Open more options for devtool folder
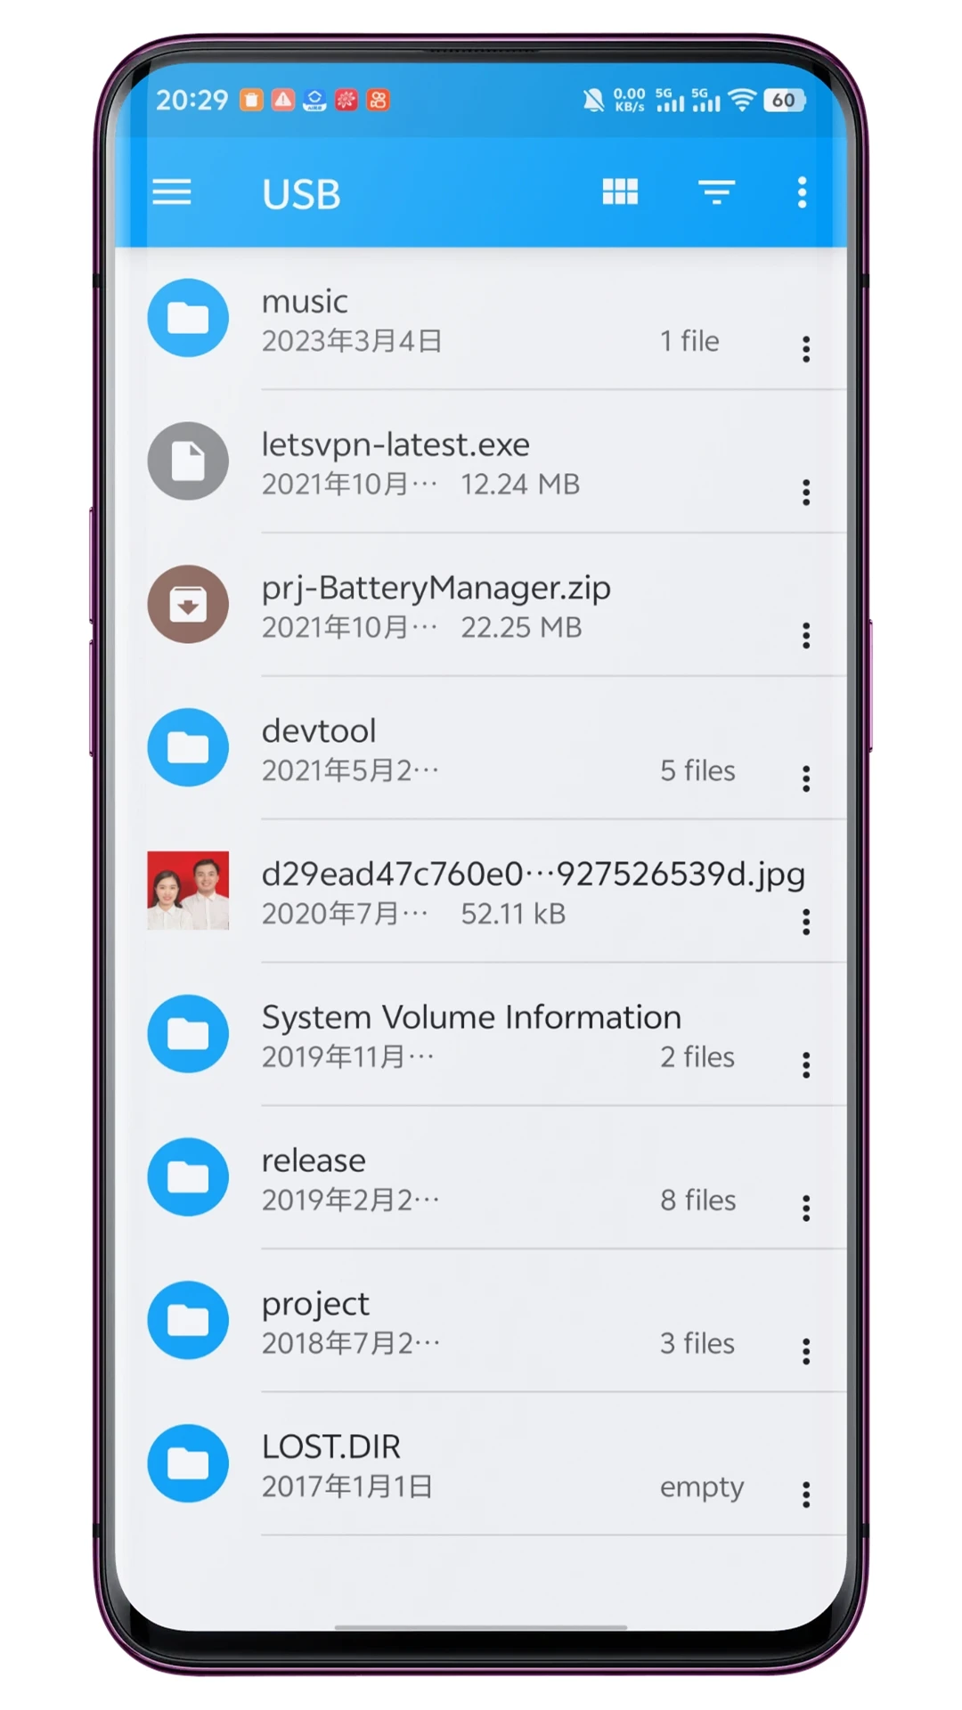The height and width of the screenshot is (1710, 962). pyautogui.click(x=806, y=779)
